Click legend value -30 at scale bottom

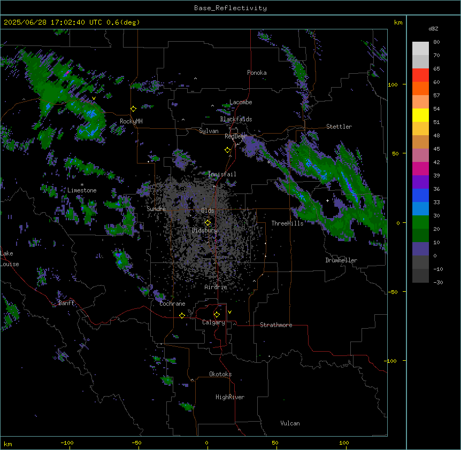(x=438, y=282)
